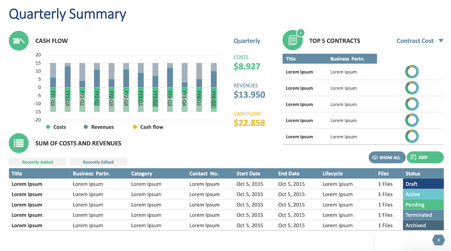Sort table by Status column header

click(413, 174)
